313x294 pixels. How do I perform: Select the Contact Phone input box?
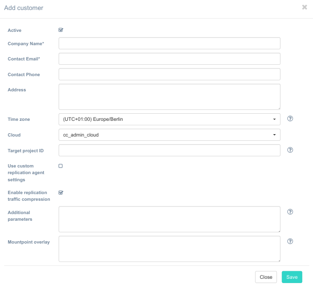point(169,75)
